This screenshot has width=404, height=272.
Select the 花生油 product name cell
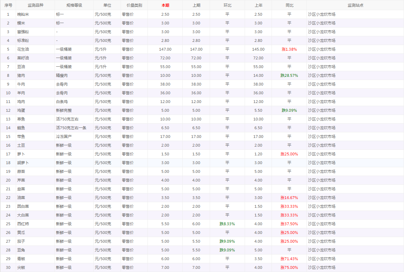click(x=23, y=49)
